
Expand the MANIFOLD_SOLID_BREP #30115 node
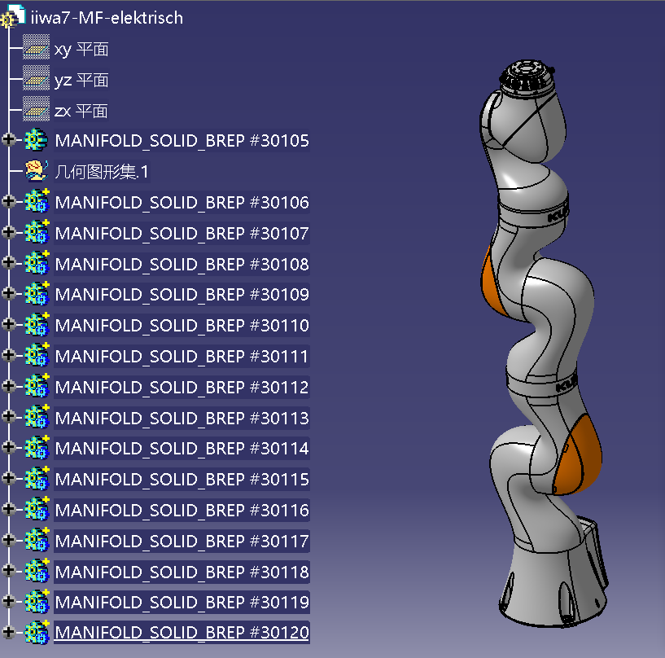(9, 479)
